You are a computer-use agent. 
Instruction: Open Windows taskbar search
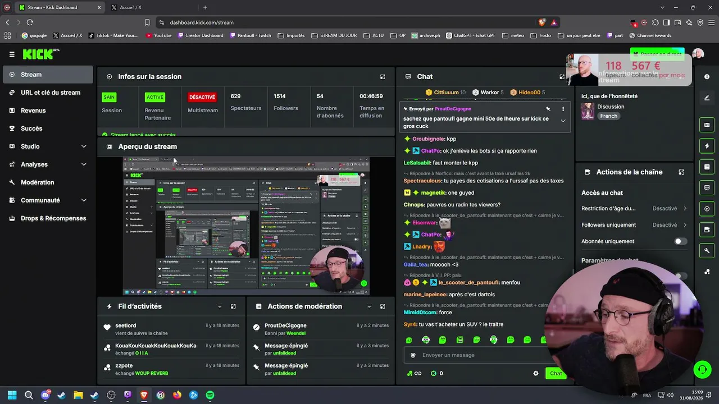pos(29,395)
